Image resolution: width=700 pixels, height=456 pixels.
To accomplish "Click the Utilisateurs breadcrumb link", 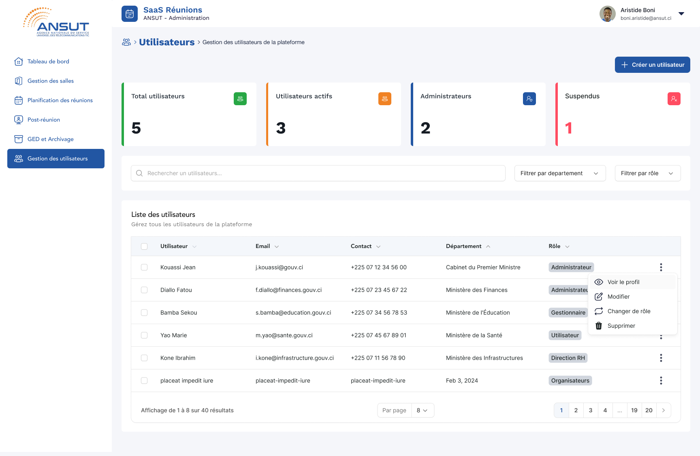I will (x=167, y=42).
